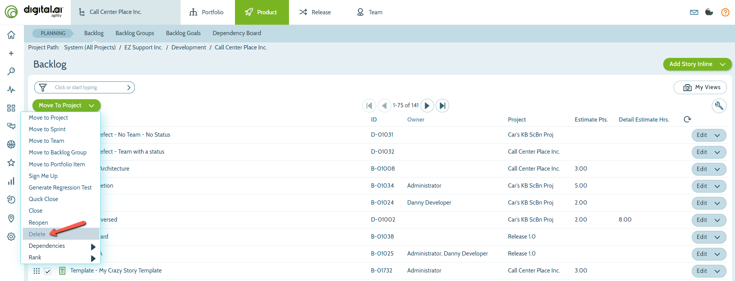Click the plus add-new sidebar icon
This screenshot has height=281, width=735.
click(x=11, y=53)
